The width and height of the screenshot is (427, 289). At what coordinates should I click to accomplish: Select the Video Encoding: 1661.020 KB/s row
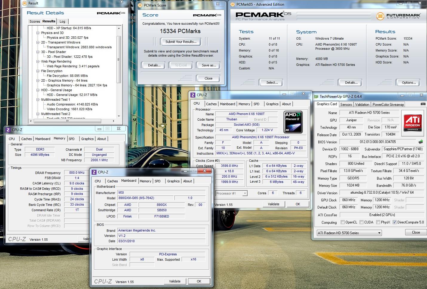pos(69,109)
